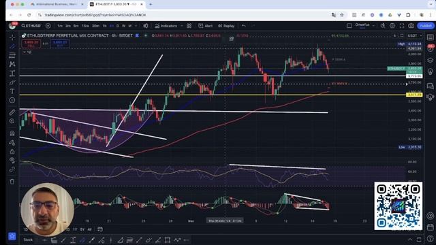
Task: Open the object tree layers icon
Action: [x=430, y=60]
